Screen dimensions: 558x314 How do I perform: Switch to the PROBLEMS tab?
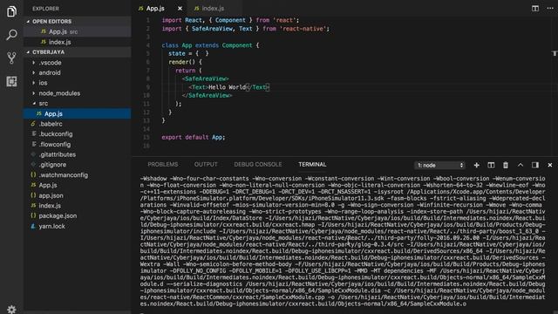[x=163, y=165]
